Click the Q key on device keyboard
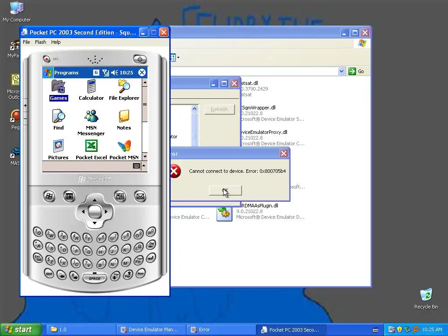This screenshot has width=448, height=336. [x=38, y=232]
